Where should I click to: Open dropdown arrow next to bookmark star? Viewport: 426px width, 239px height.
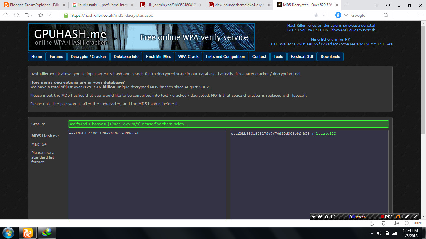tap(323, 15)
